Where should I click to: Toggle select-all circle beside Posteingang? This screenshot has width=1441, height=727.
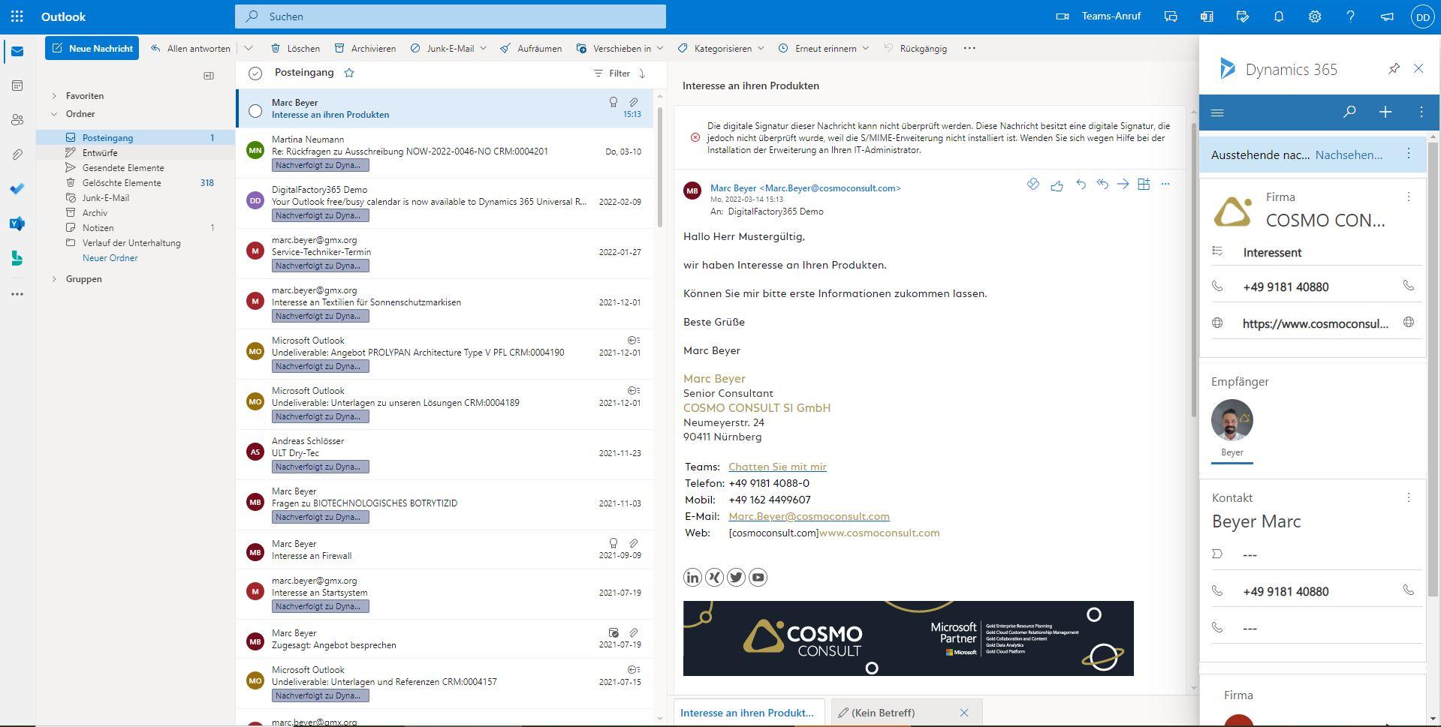[x=255, y=73]
